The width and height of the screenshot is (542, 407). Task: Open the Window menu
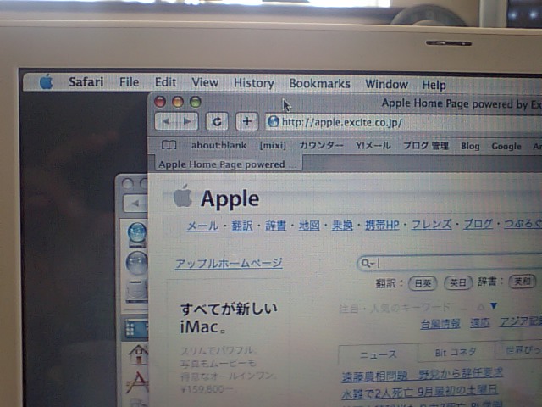(x=386, y=84)
